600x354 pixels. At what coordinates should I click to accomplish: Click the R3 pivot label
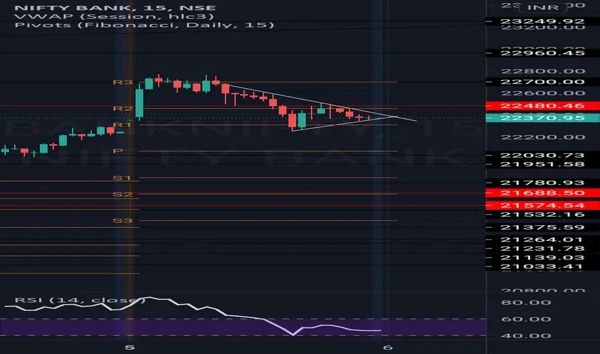123,82
